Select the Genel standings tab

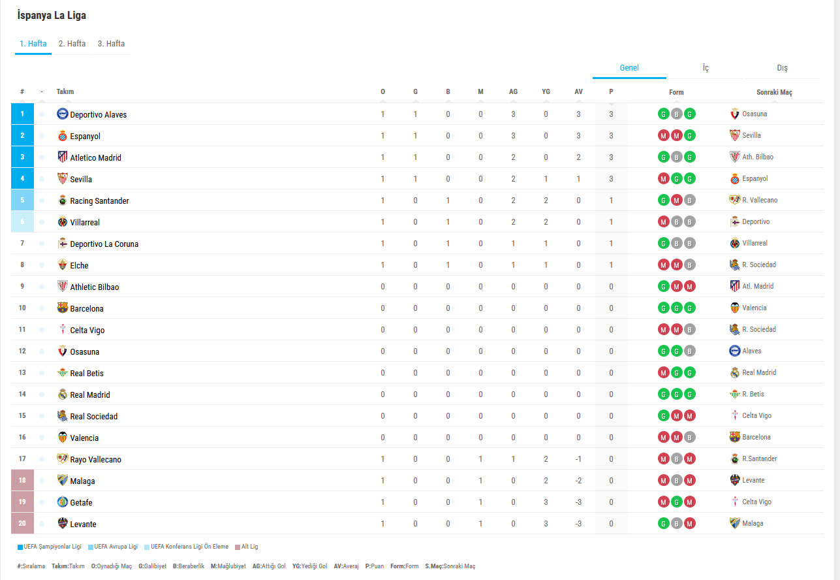click(x=629, y=68)
